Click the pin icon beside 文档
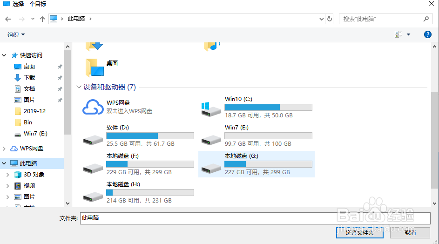 [60, 89]
